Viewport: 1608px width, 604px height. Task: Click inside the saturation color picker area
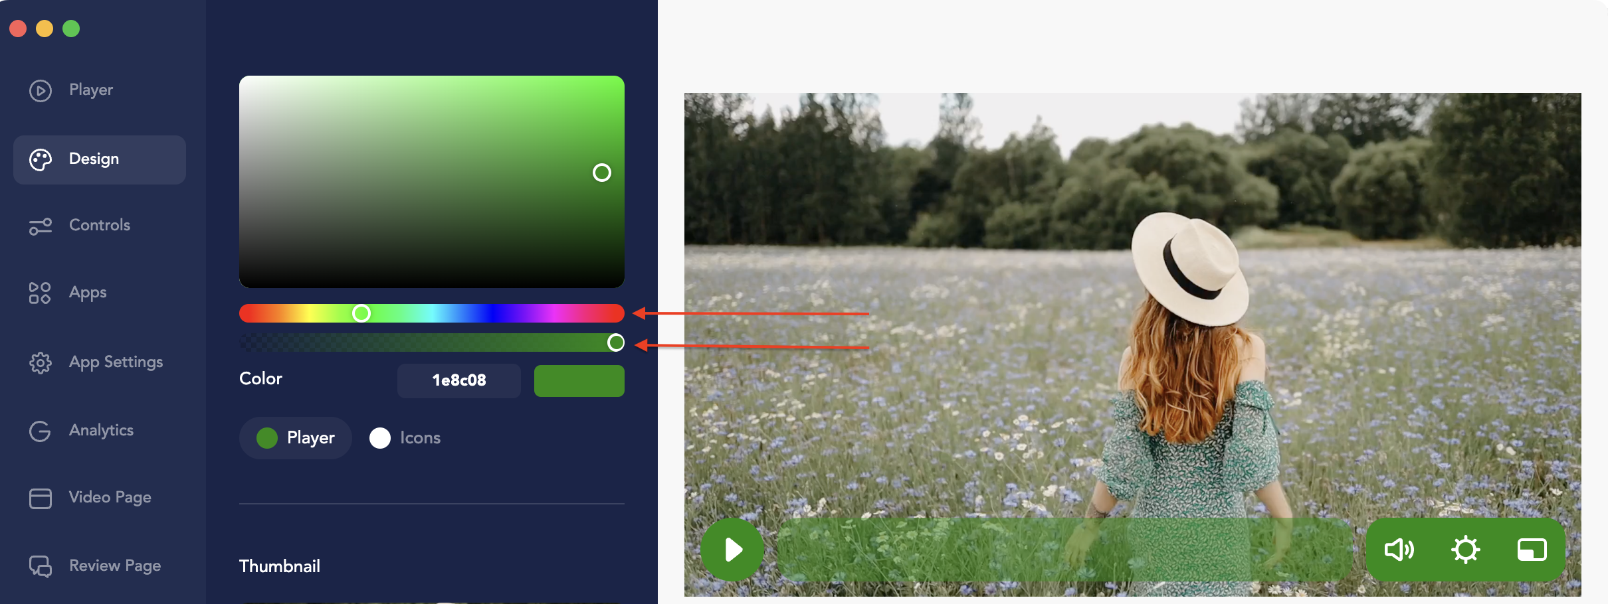point(432,182)
